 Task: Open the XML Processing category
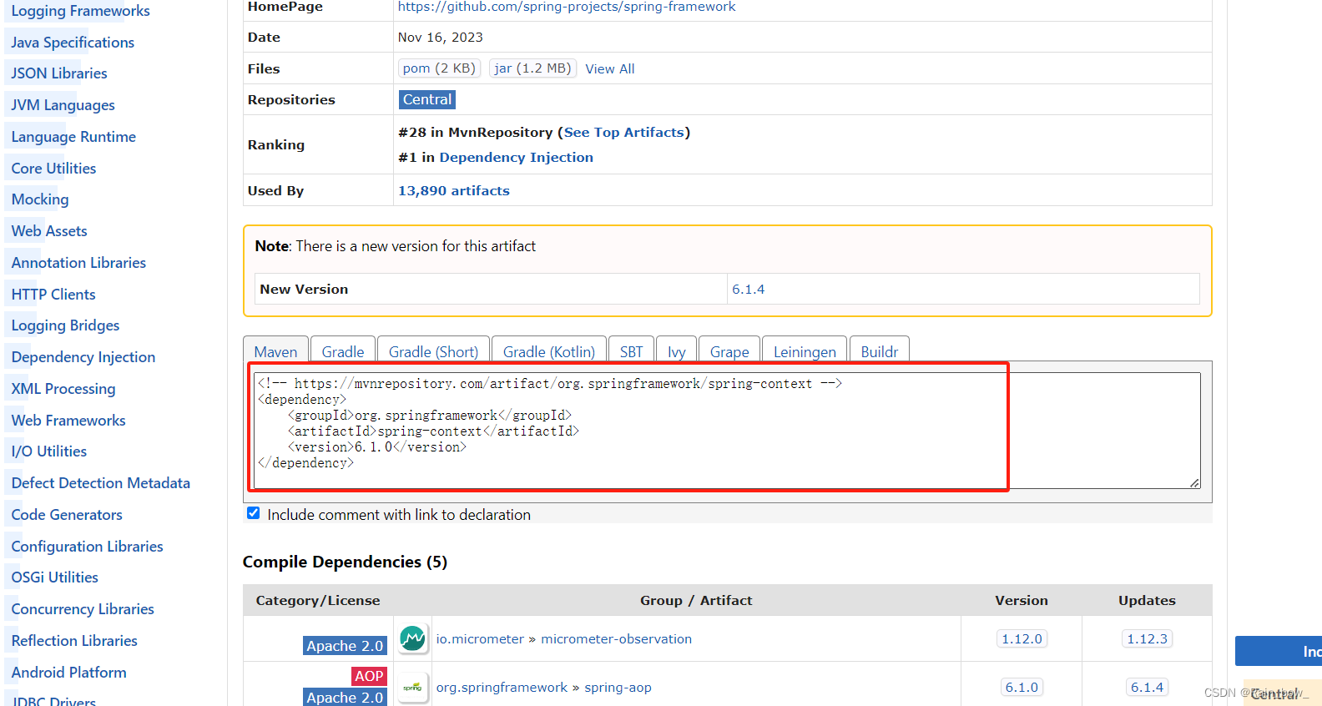tap(63, 389)
